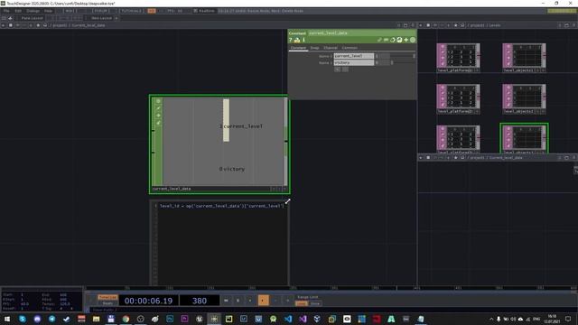
Task: Toggle viewer active flag on current_level_data node
Action: point(159,101)
